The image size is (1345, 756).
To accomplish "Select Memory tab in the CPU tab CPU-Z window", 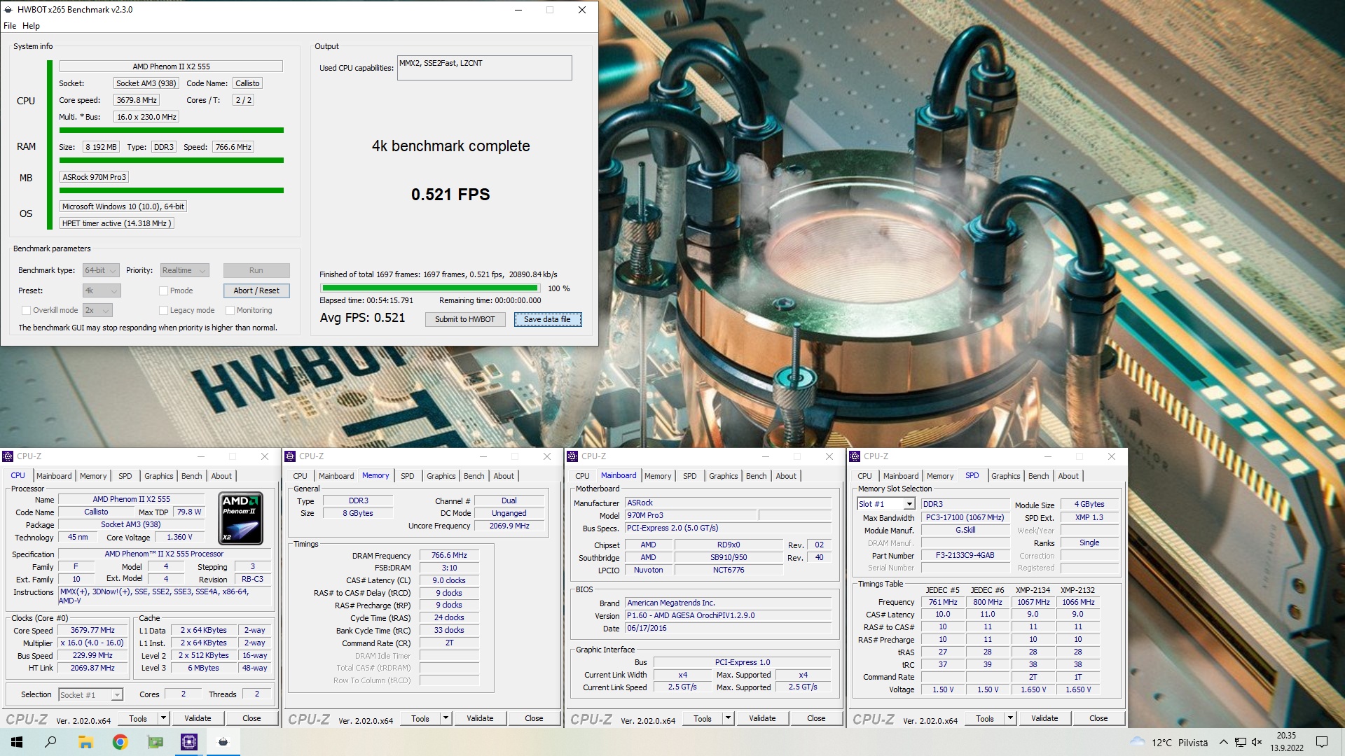I will (93, 476).
